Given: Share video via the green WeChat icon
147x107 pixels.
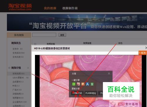Looking at the screenshot, I should [74, 84].
